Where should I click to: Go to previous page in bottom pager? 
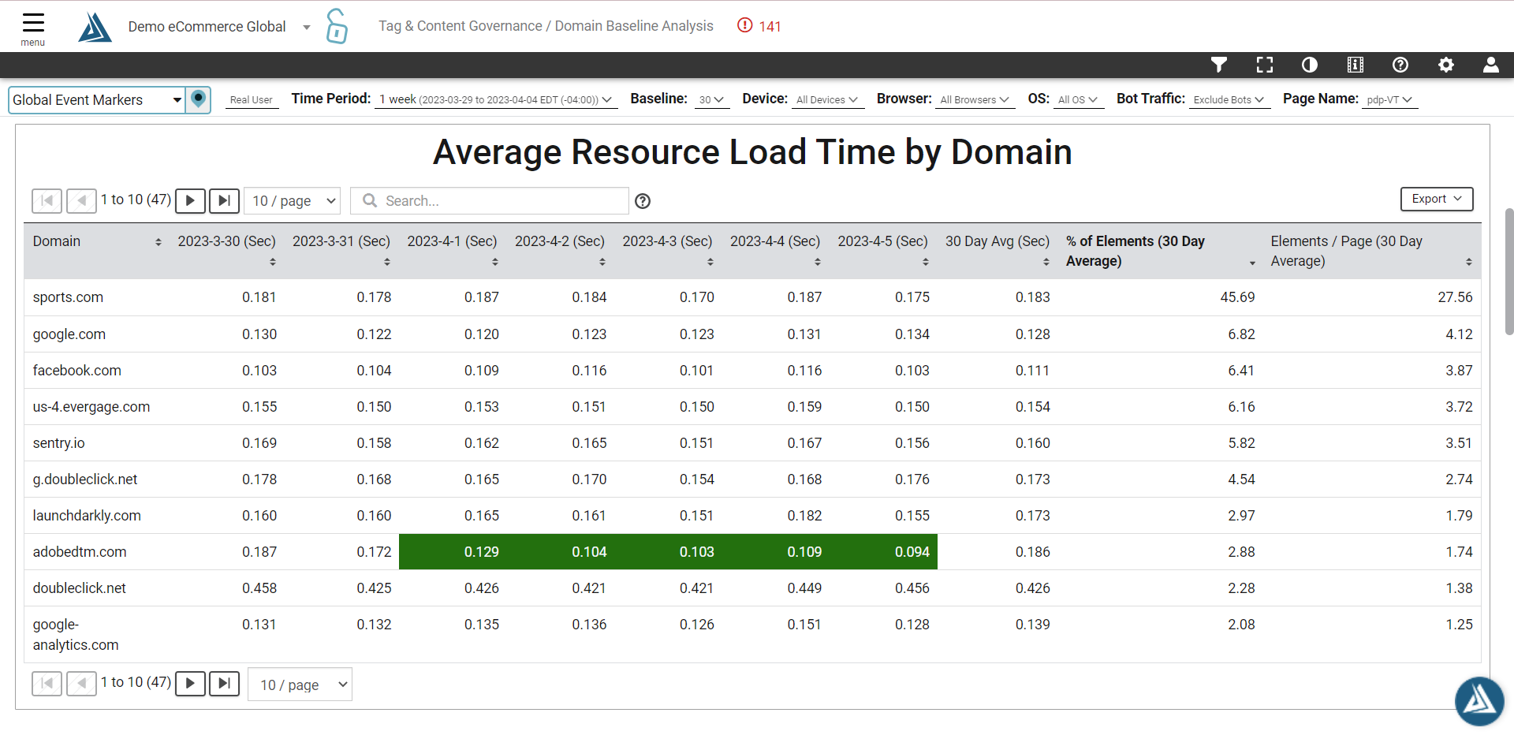(x=81, y=683)
